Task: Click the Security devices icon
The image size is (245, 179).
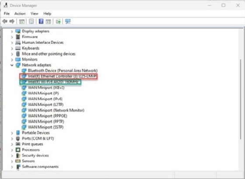Action: pos(18,155)
